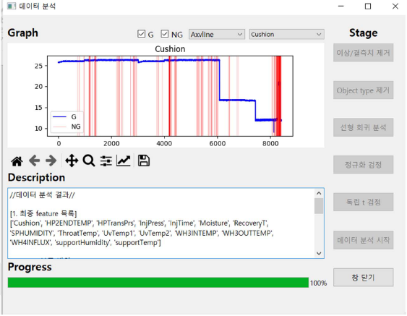The height and width of the screenshot is (316, 407).
Task: Uncheck the NG checkbox
Action: tap(165, 34)
